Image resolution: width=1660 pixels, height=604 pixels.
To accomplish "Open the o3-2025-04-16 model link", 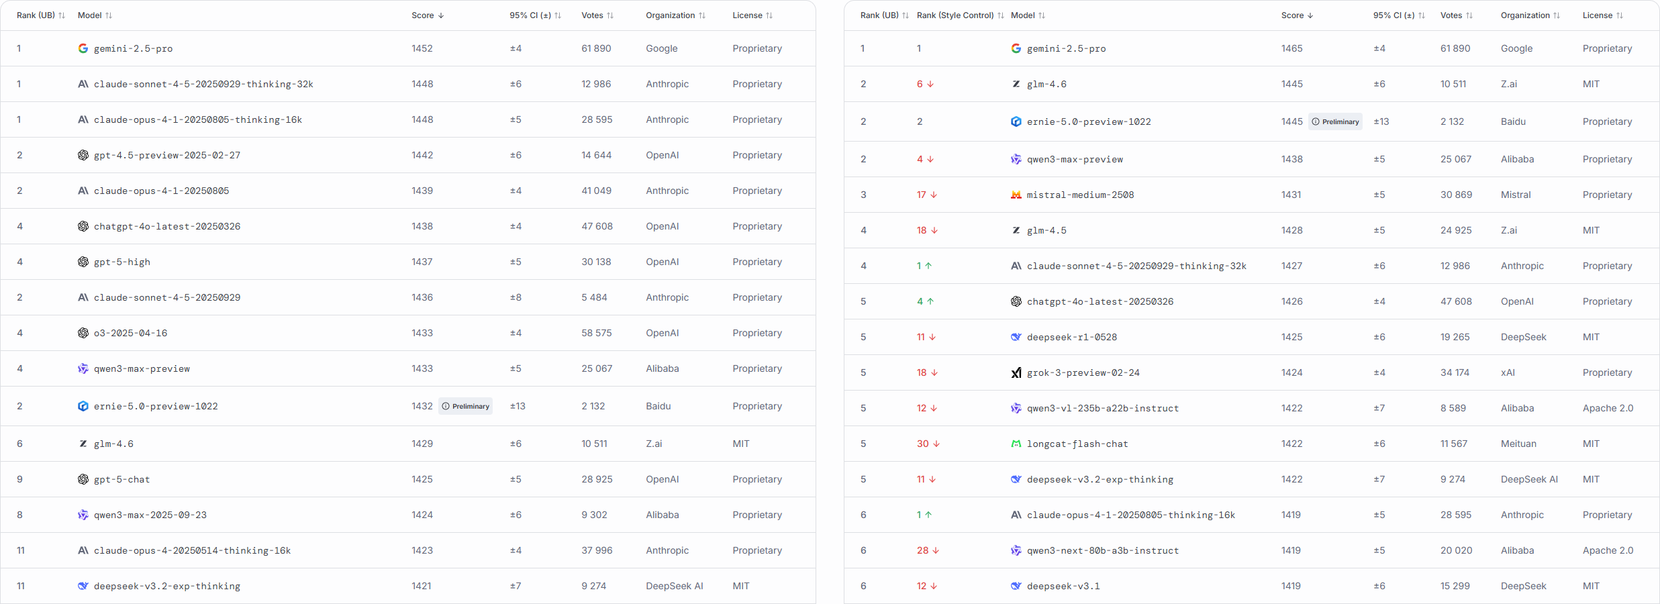I will (x=130, y=333).
